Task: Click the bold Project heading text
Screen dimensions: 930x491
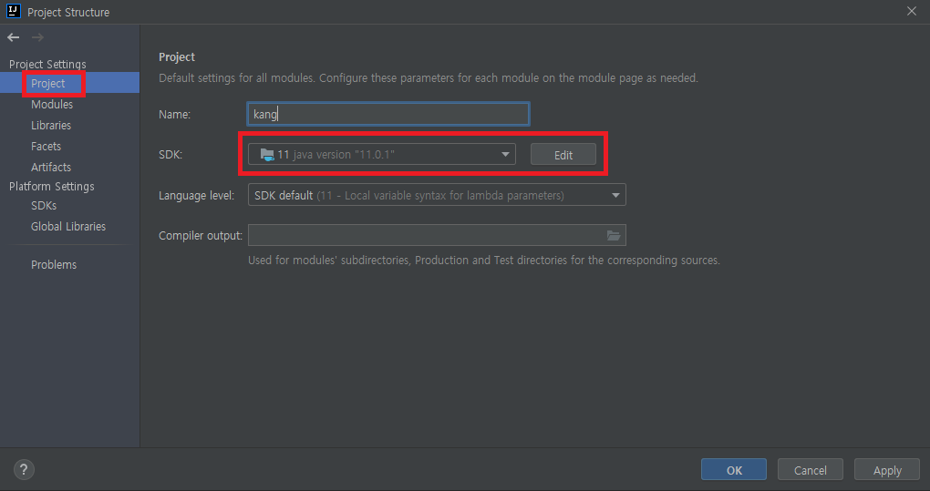Action: 177,56
